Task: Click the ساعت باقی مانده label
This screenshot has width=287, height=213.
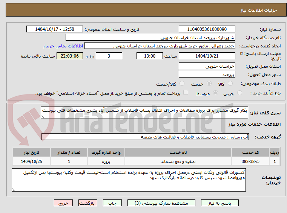Action: pyautogui.click(x=38, y=56)
